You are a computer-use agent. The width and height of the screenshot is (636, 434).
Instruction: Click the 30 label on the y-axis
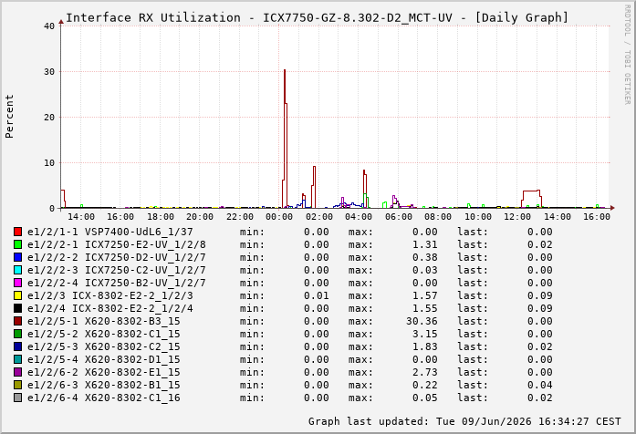click(x=49, y=72)
